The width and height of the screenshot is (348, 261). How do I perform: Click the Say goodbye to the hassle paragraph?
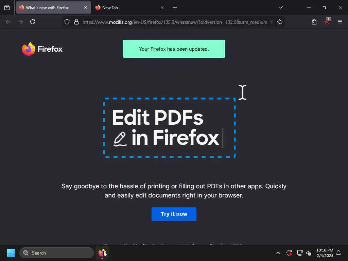[174, 191]
